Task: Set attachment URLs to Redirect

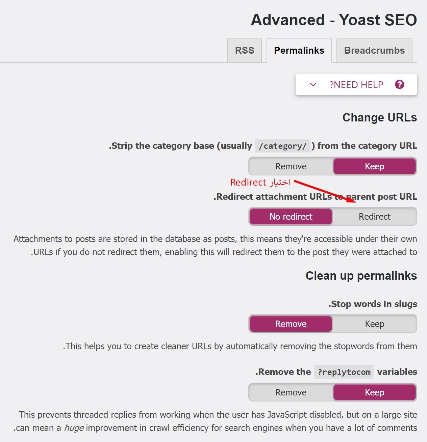Action: point(374,216)
